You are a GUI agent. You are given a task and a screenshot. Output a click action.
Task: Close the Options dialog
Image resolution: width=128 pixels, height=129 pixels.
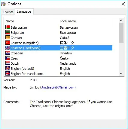click(x=123, y=4)
